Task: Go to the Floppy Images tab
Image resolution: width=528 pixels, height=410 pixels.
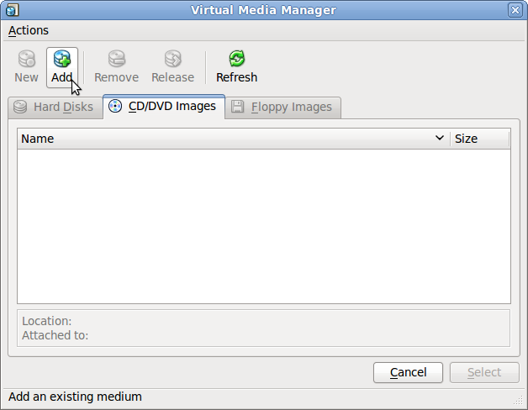Action: click(x=282, y=108)
